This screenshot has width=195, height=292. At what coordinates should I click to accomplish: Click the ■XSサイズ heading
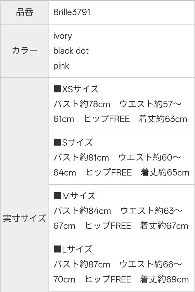coord(76,89)
